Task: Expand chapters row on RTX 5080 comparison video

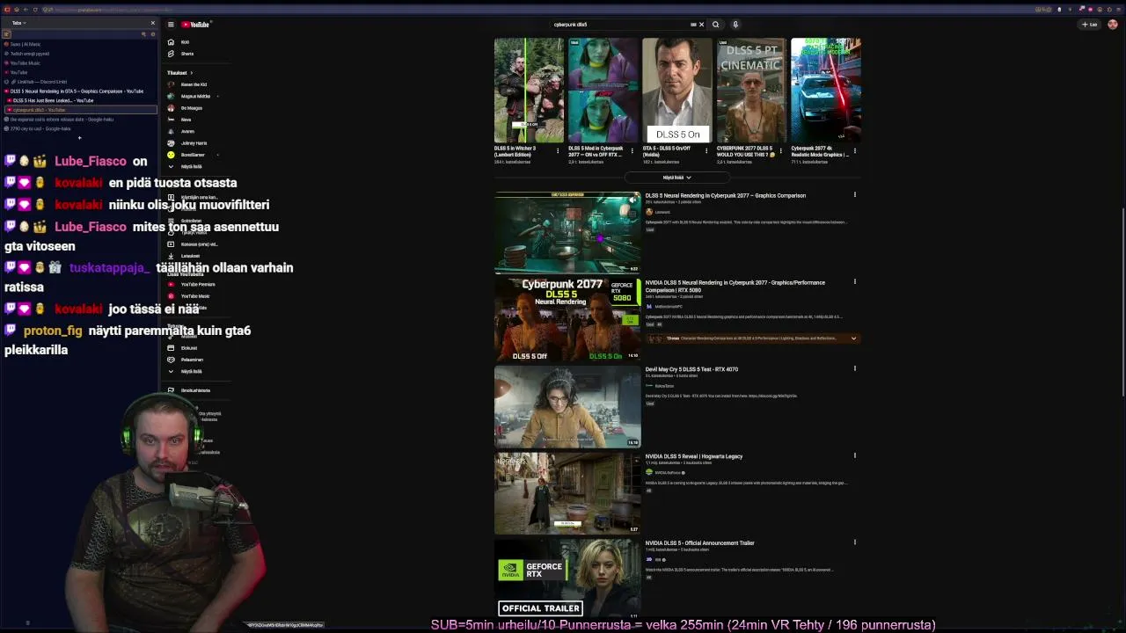Action: pos(852,338)
